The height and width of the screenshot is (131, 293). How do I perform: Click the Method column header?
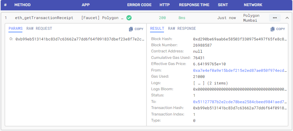[x=23, y=5]
